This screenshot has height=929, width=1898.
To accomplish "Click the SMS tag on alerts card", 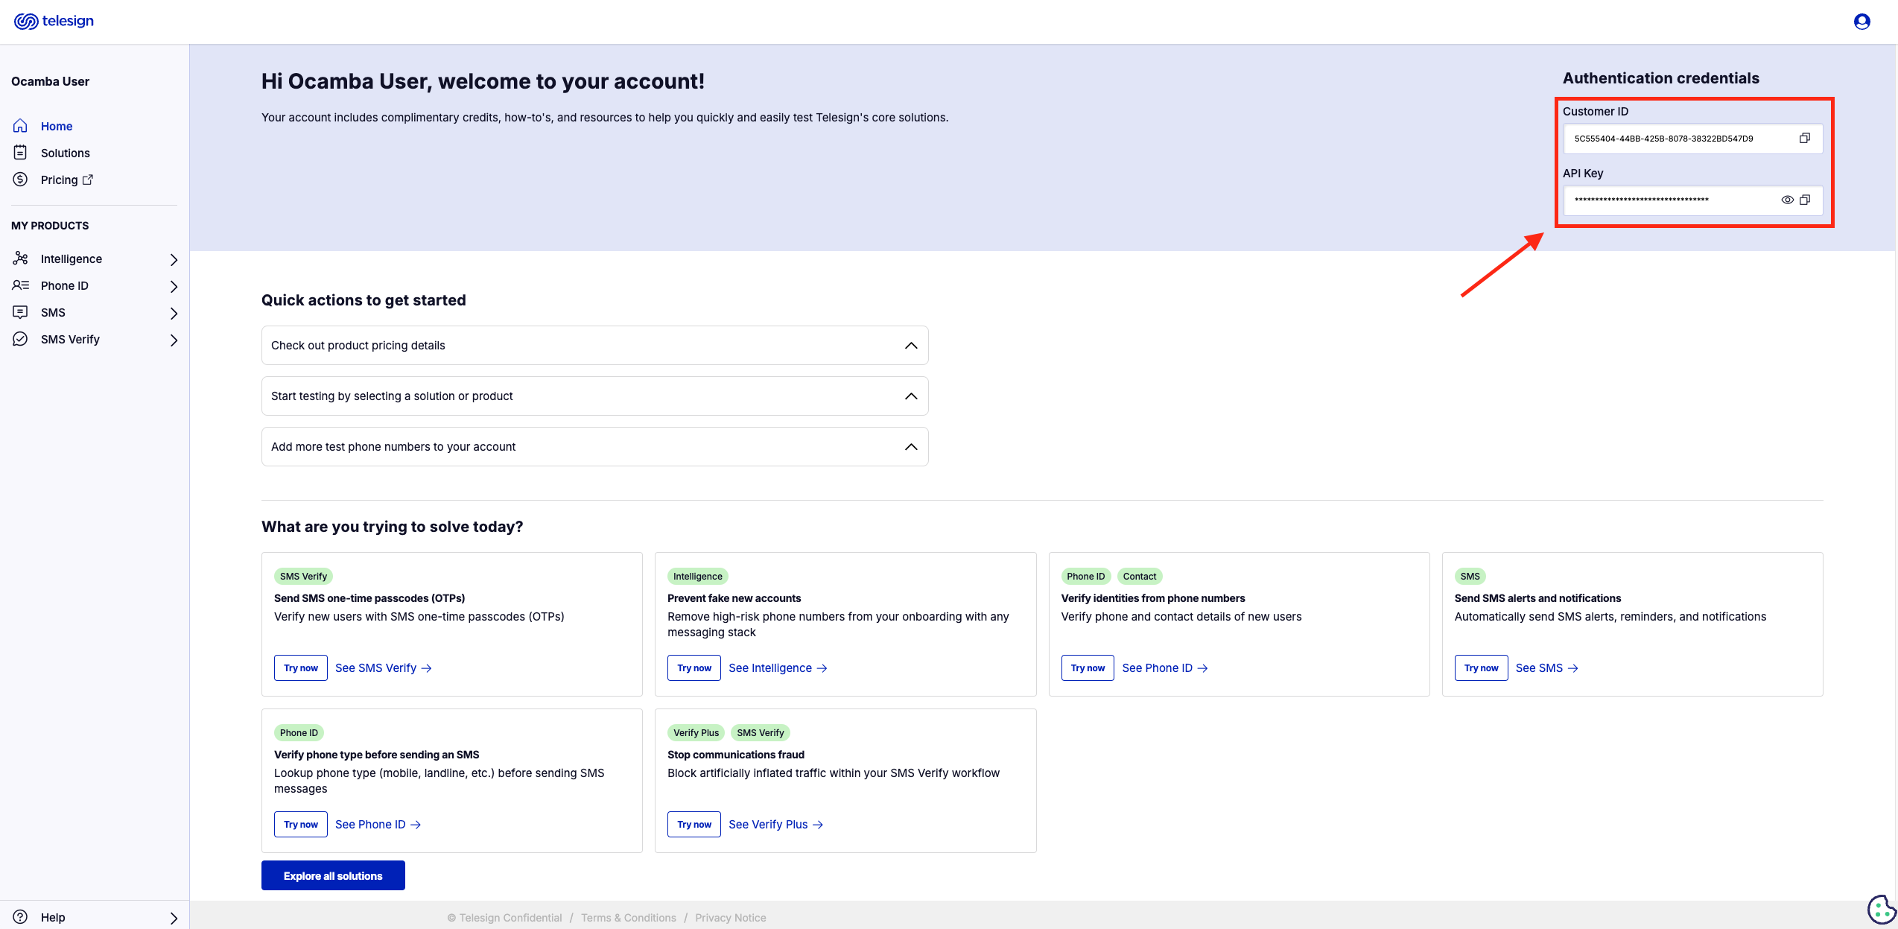I will click(x=1470, y=576).
